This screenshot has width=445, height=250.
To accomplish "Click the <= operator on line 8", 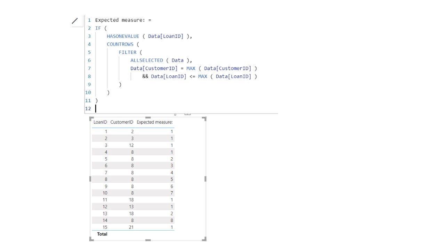I will [x=192, y=76].
